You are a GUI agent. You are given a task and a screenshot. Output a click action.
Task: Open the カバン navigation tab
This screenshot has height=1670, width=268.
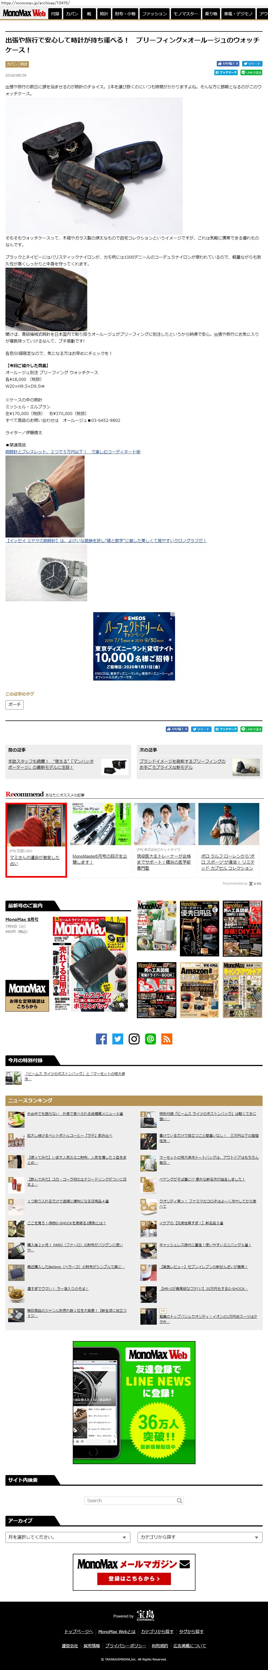pyautogui.click(x=72, y=14)
